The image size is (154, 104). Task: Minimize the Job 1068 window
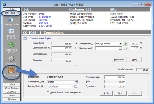pyautogui.click(x=135, y=4)
